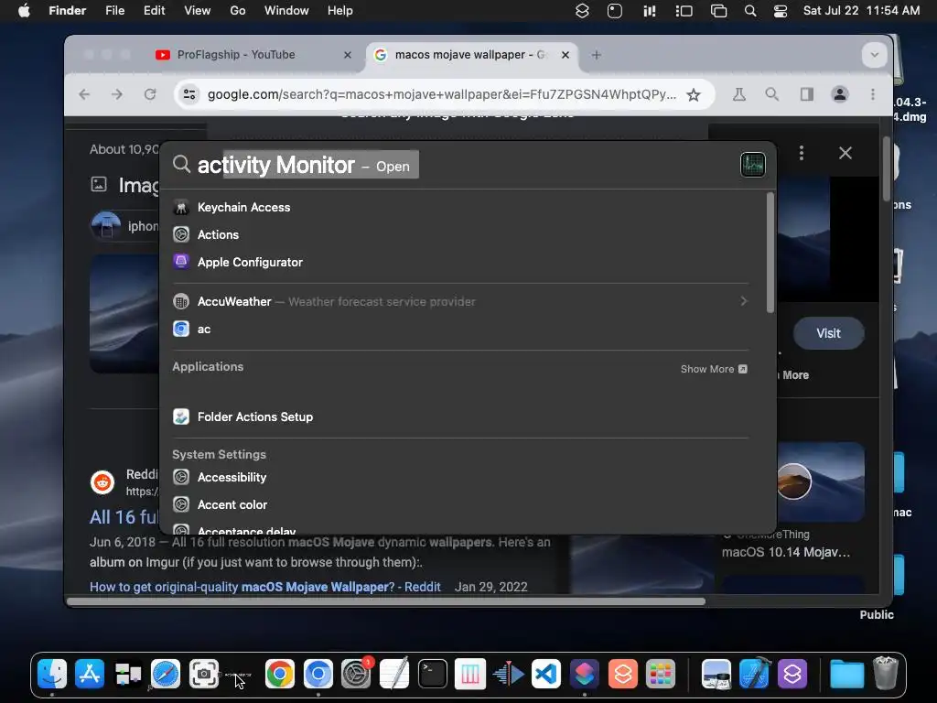Image resolution: width=937 pixels, height=703 pixels.
Task: Open Visual Studio Code in Dock
Action: (x=546, y=674)
